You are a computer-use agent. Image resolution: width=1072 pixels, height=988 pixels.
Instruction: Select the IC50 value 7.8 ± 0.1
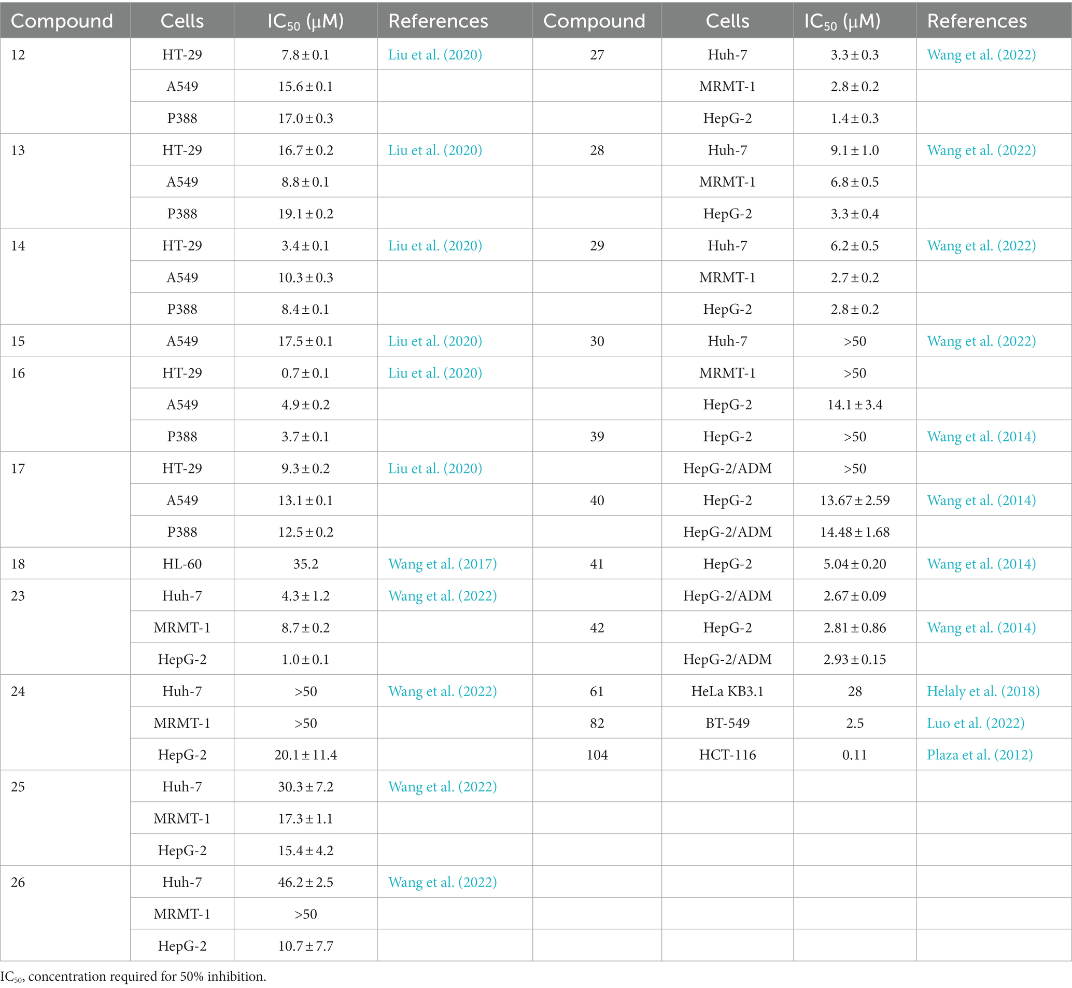coord(306,54)
